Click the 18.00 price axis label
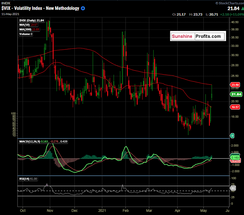244x215 pixels. [x=235, y=117]
